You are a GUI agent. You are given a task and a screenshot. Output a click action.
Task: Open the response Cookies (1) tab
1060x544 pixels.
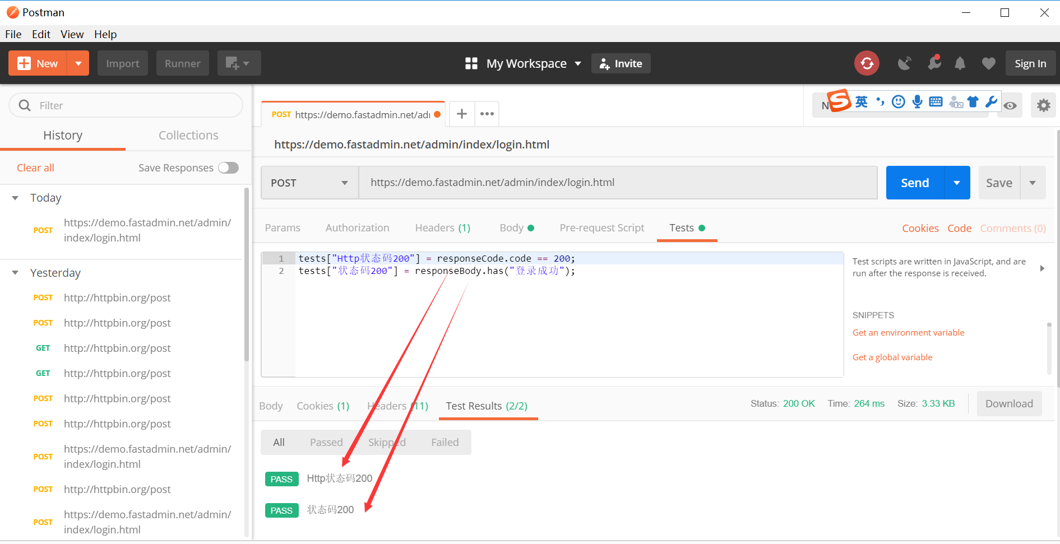tap(323, 406)
